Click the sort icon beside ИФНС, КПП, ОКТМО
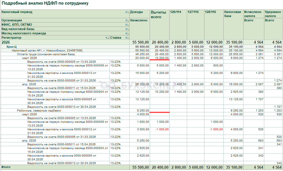283x171 pixels. (127, 25)
